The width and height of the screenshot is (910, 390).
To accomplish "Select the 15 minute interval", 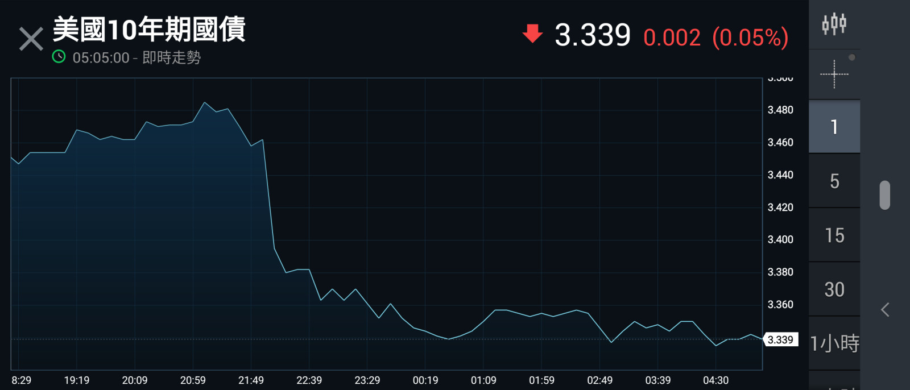I will (x=834, y=235).
